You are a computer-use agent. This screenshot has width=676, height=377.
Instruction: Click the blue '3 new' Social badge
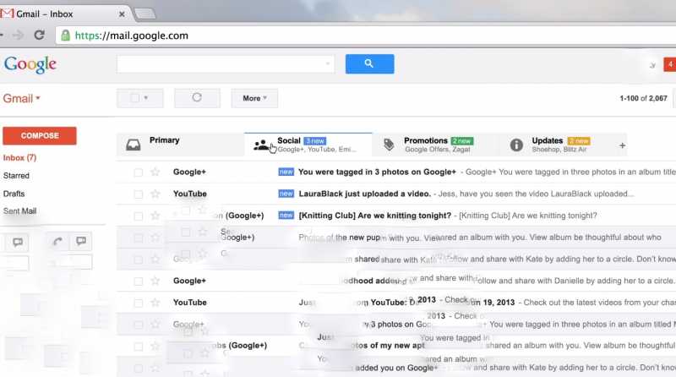click(x=314, y=141)
